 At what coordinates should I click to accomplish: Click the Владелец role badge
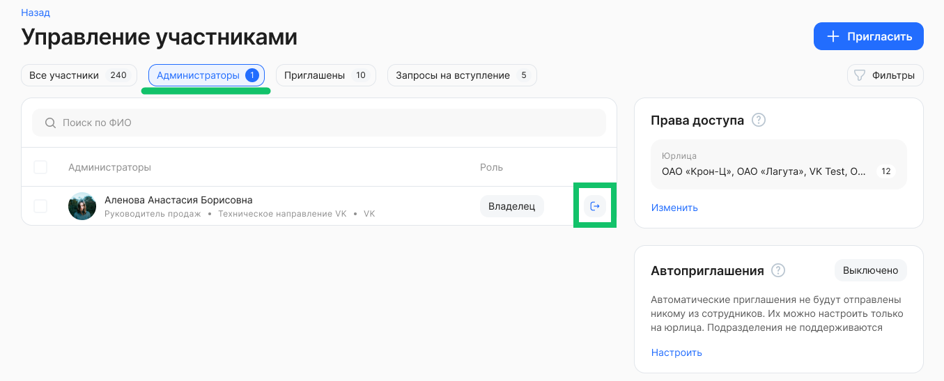point(512,206)
